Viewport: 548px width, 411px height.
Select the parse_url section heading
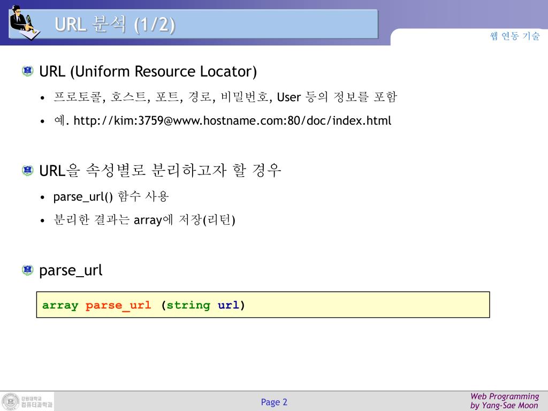71,270
